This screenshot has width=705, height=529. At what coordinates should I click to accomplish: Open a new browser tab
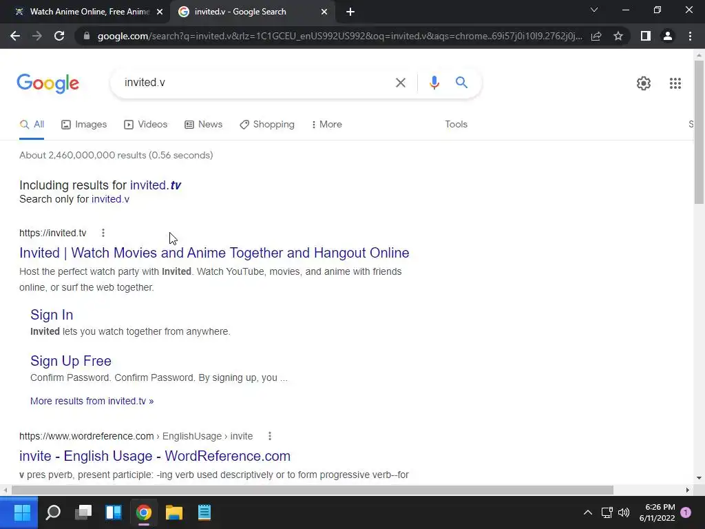(350, 12)
